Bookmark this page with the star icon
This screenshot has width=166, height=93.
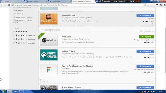click(x=145, y=5)
